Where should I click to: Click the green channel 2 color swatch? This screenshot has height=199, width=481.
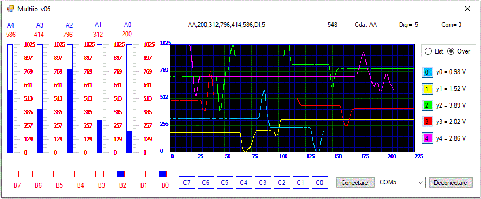[x=427, y=105]
